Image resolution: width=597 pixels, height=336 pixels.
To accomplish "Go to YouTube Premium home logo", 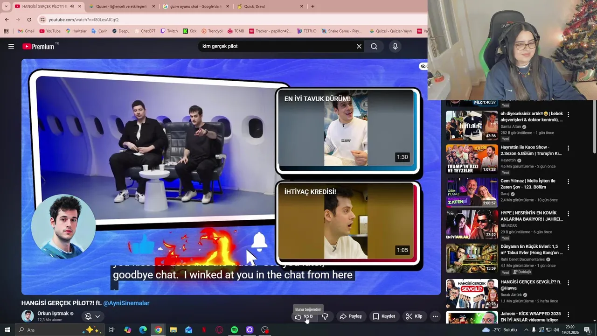I will (38, 46).
